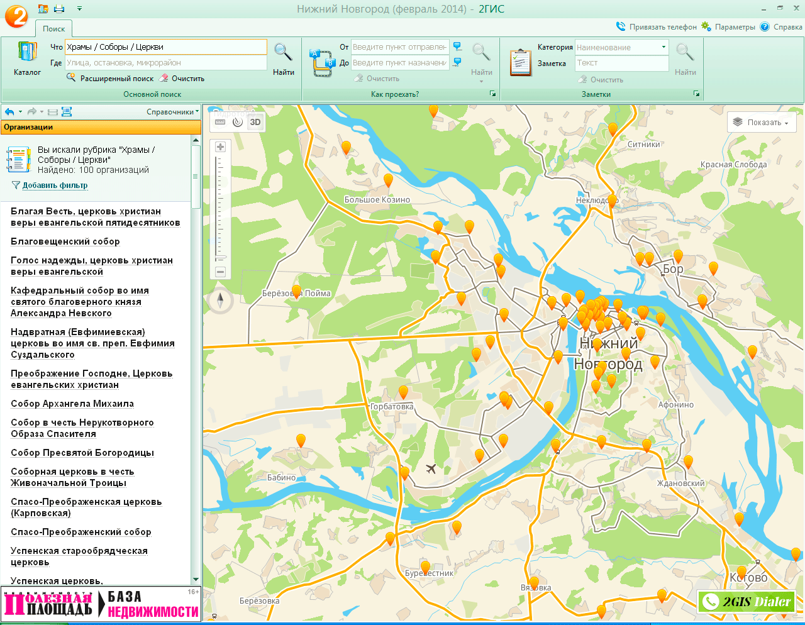Pick the От point on map icon
805x625 pixels.
pyautogui.click(x=457, y=47)
